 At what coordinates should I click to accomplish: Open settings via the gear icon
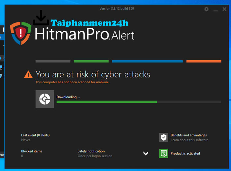[206, 9]
